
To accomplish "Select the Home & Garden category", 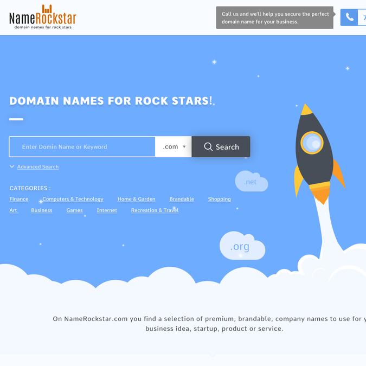I will point(136,199).
